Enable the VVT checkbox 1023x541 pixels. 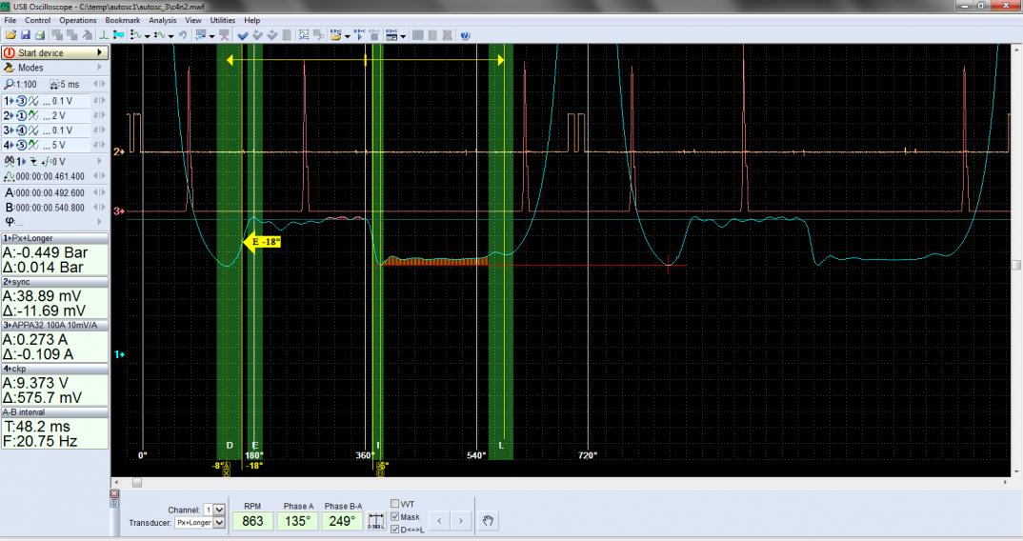click(x=395, y=504)
